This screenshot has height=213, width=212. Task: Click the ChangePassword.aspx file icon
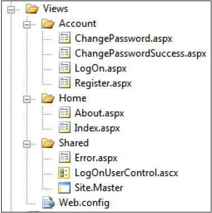(64, 38)
